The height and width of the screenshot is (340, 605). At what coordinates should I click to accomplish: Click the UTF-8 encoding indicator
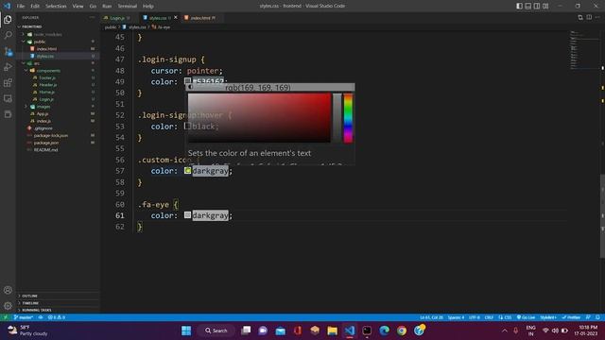point(475,317)
